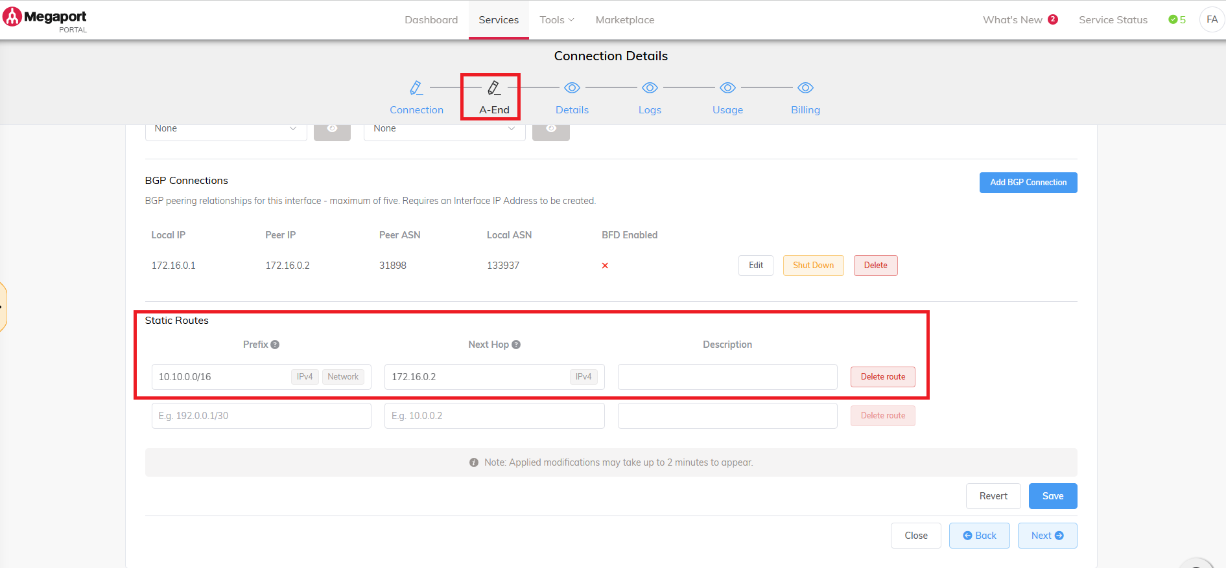Switch to the Connection step label
The image size is (1226, 568).
coord(416,110)
